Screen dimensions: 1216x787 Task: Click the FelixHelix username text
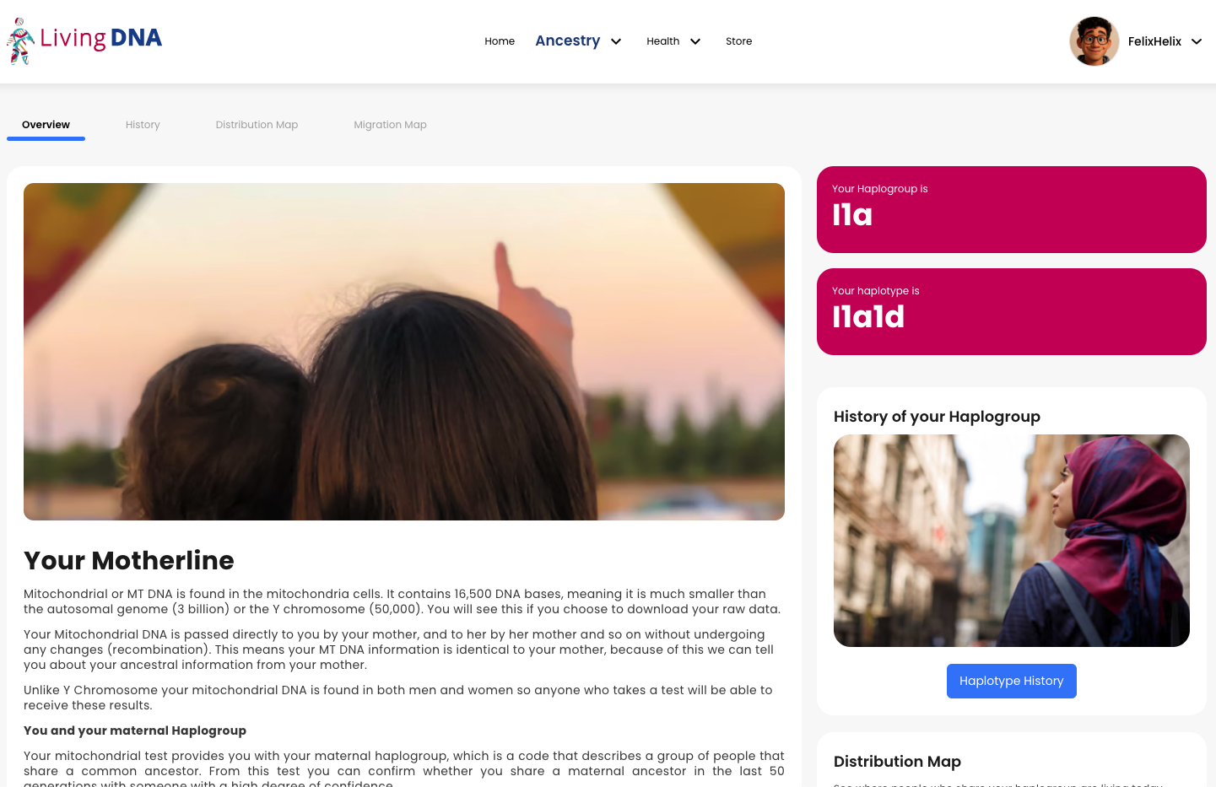click(x=1154, y=41)
